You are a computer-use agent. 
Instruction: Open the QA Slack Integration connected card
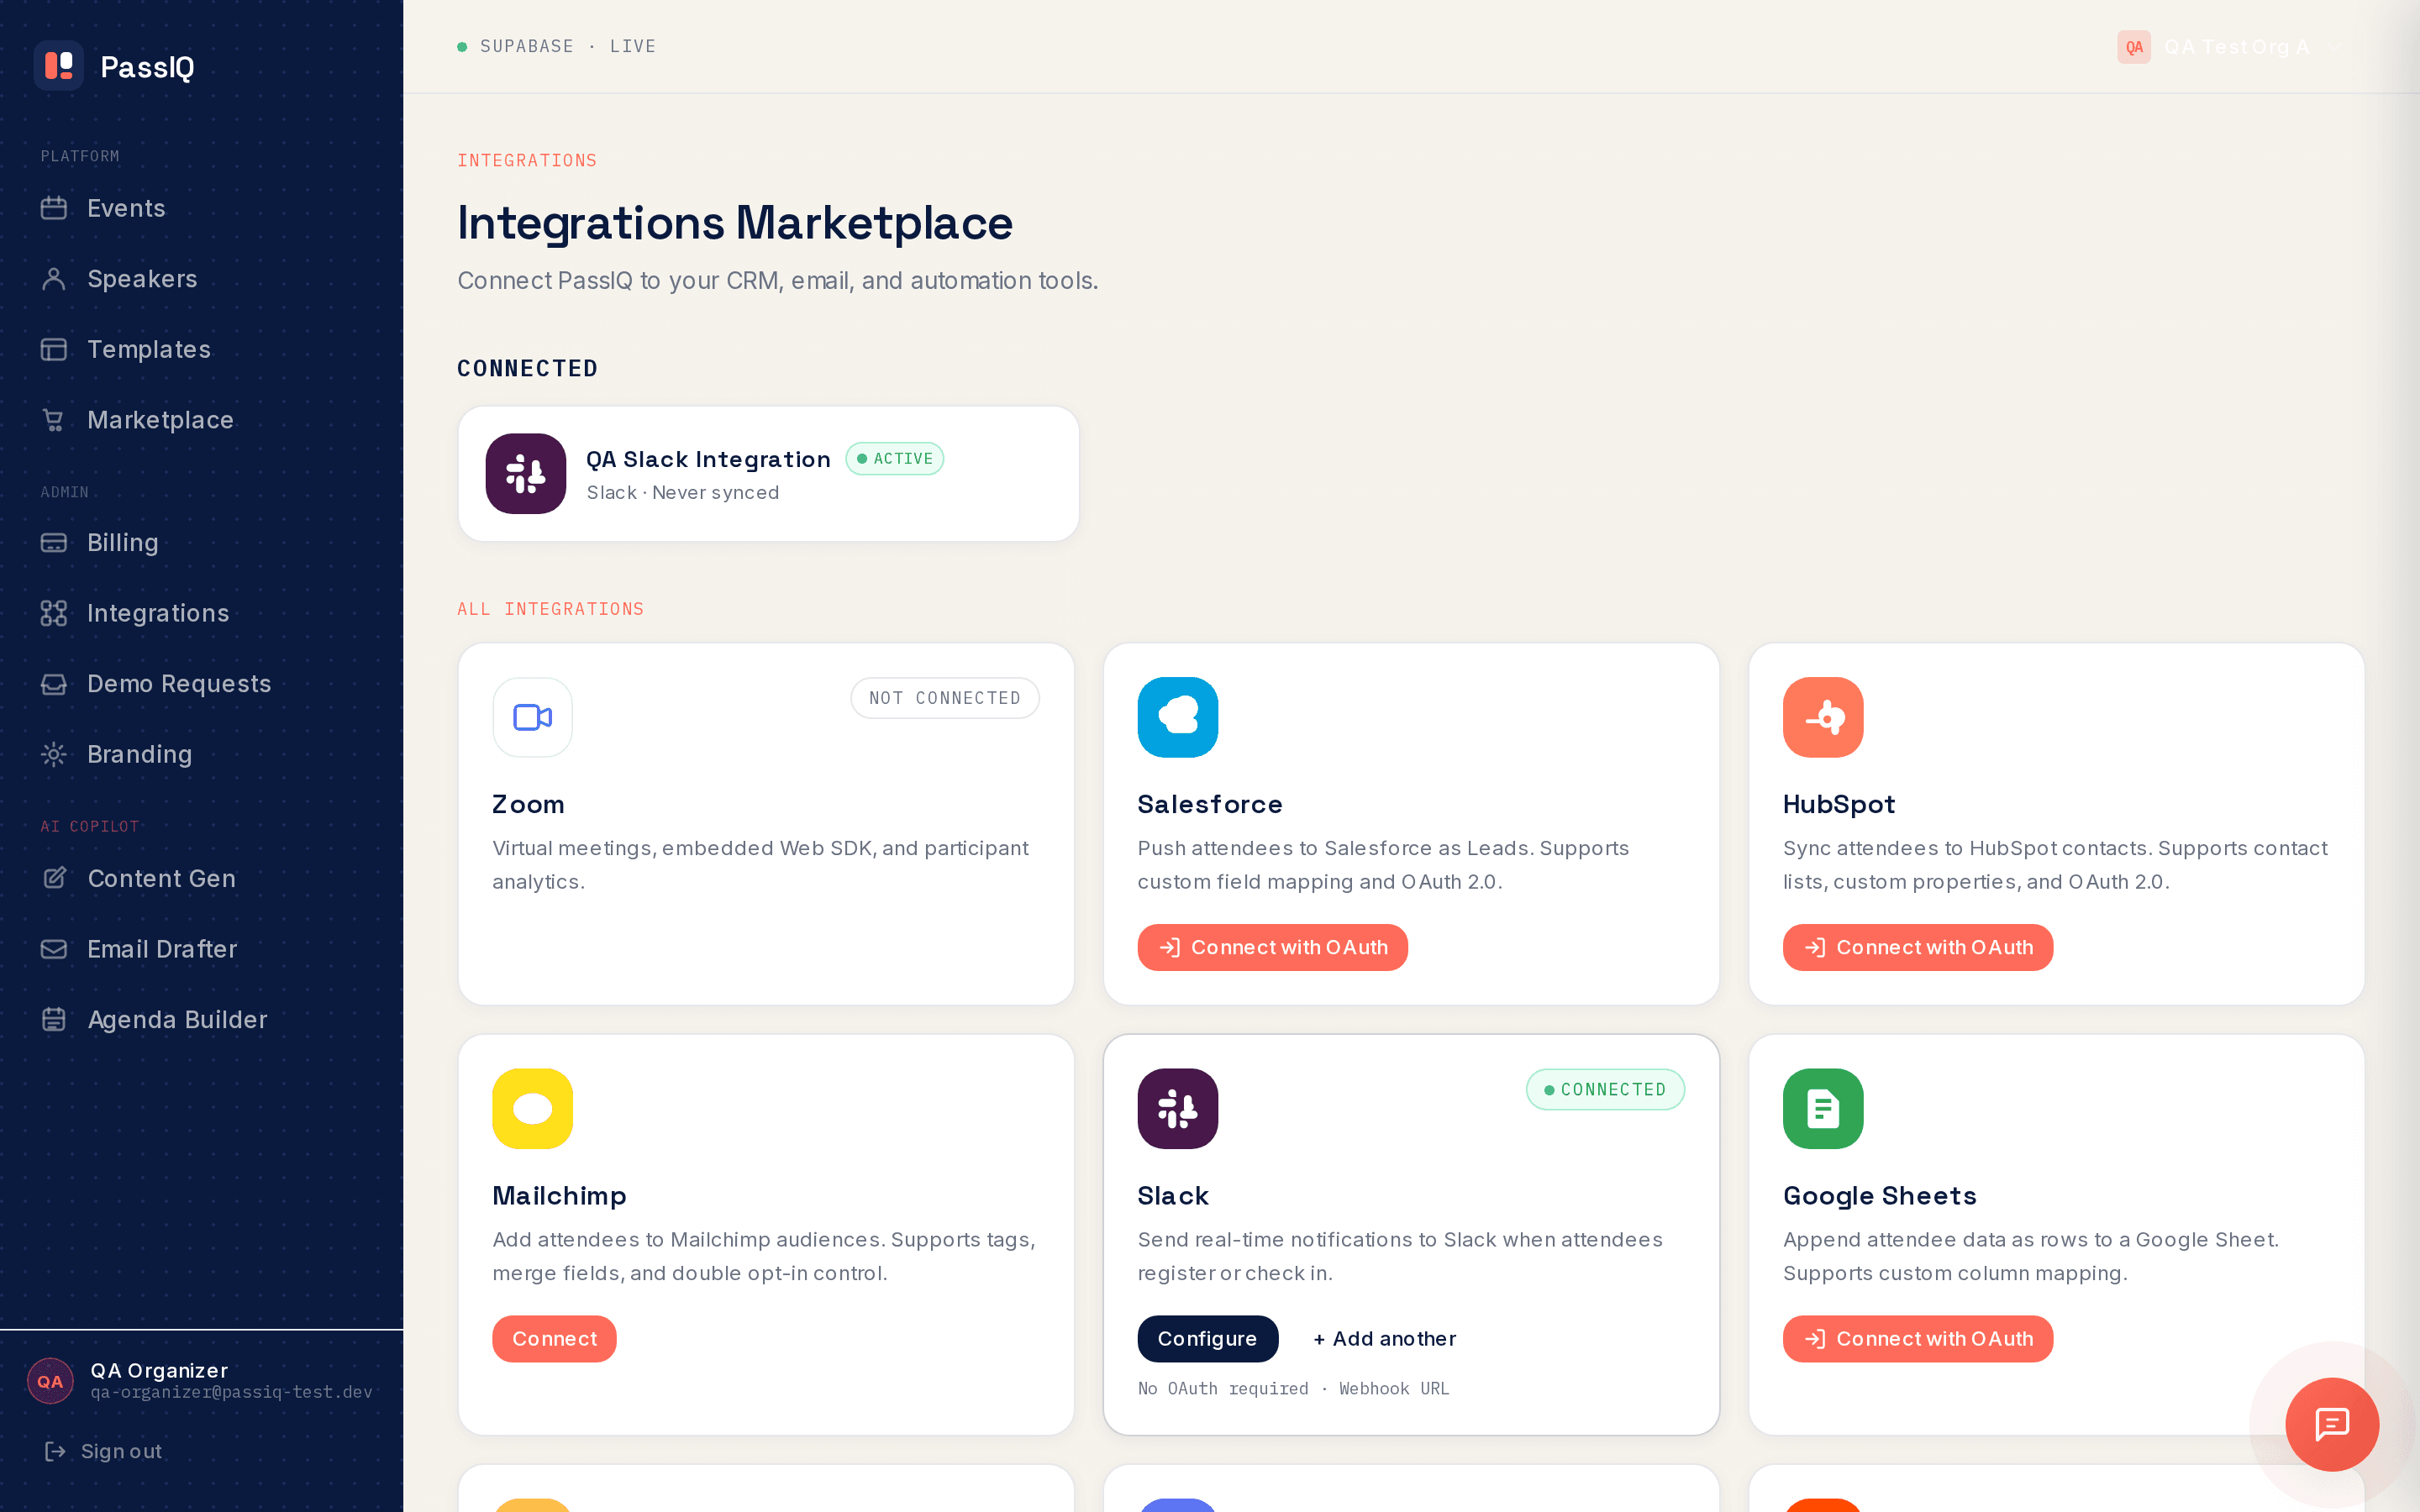coord(768,474)
